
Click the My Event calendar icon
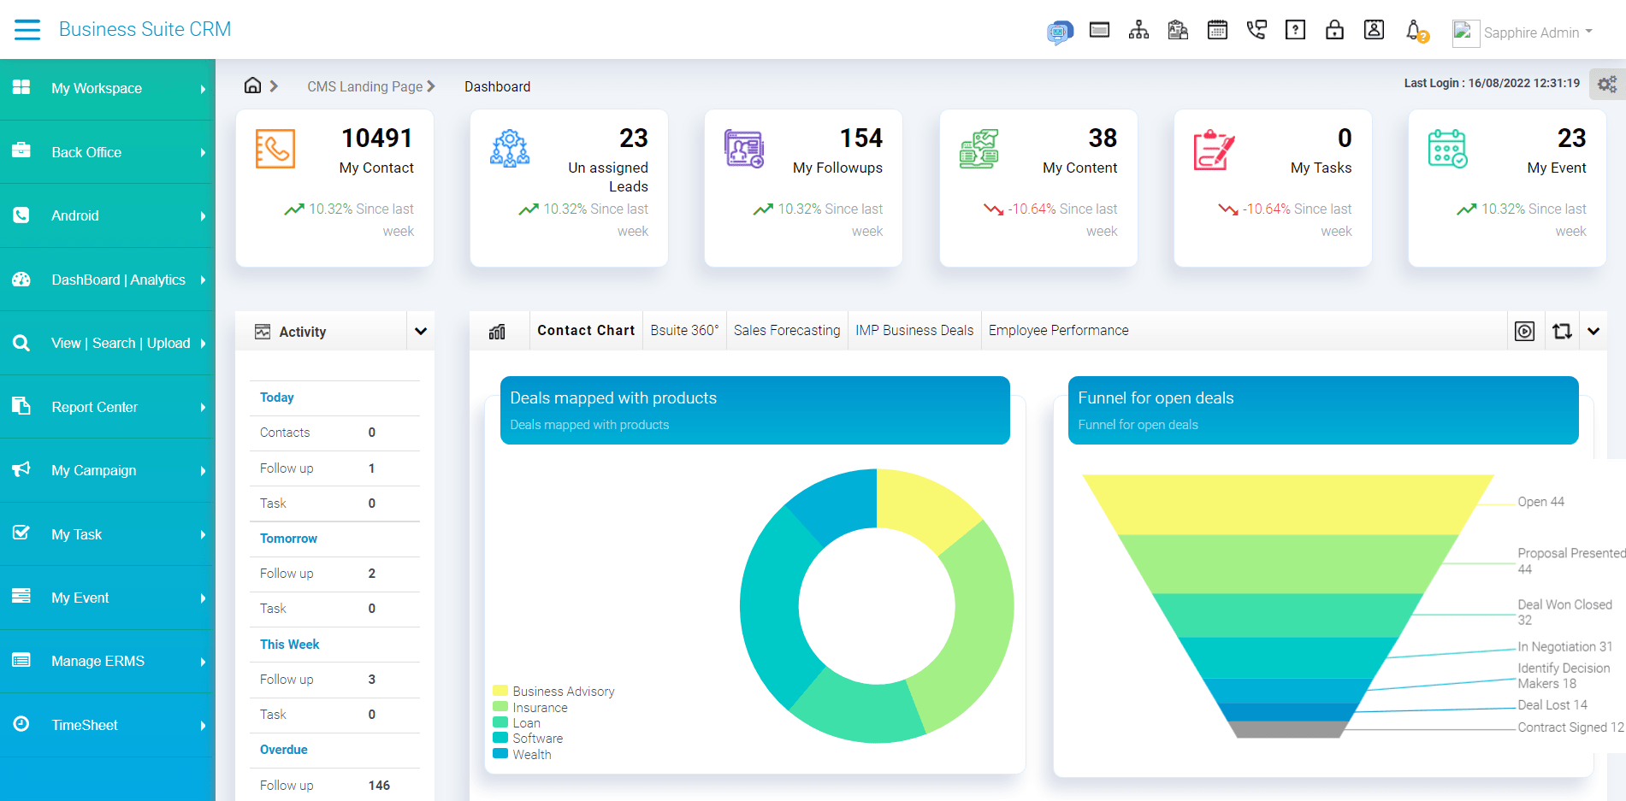point(1448,149)
